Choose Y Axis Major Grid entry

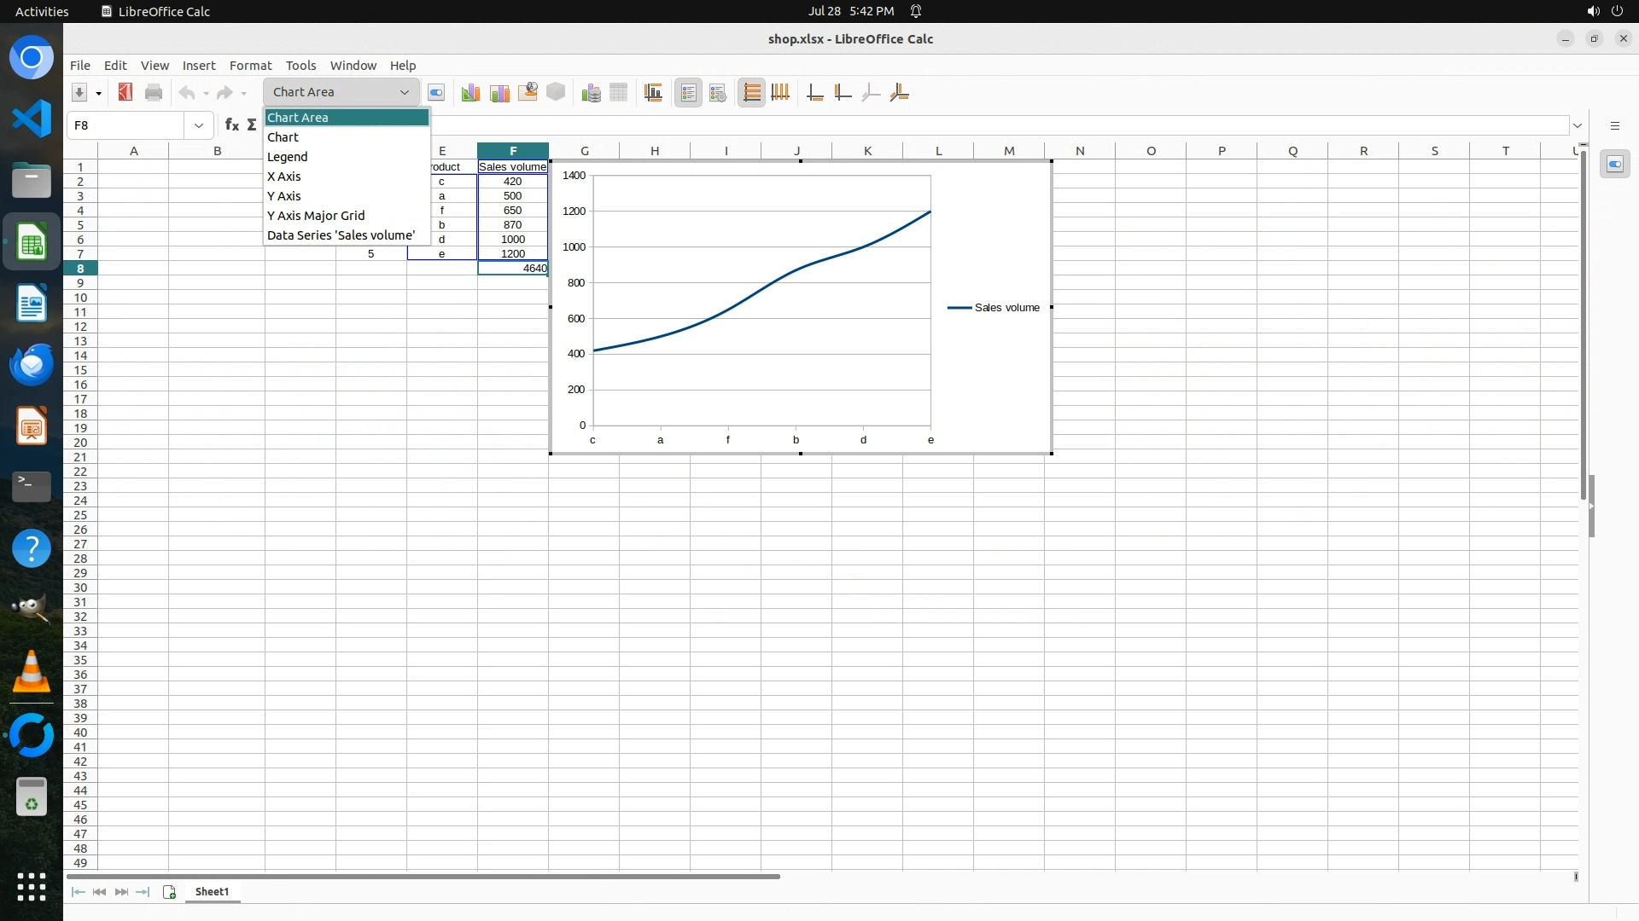point(316,216)
